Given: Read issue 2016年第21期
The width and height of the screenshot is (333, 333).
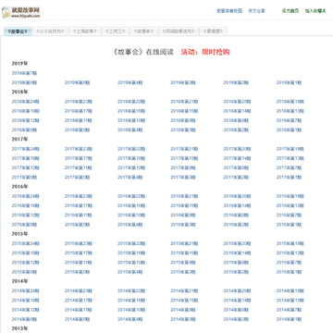Looking at the screenshot, I should tap(184, 196).
